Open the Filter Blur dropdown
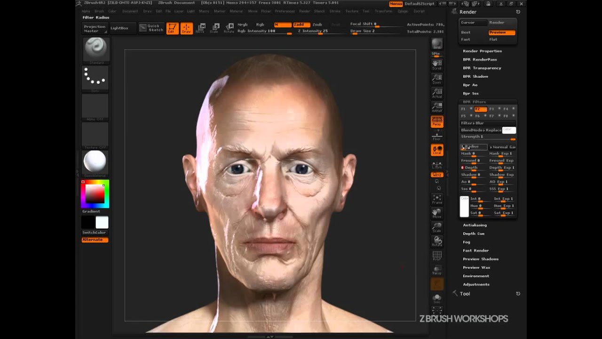Screen dimensions: 602x339 pos(488,123)
